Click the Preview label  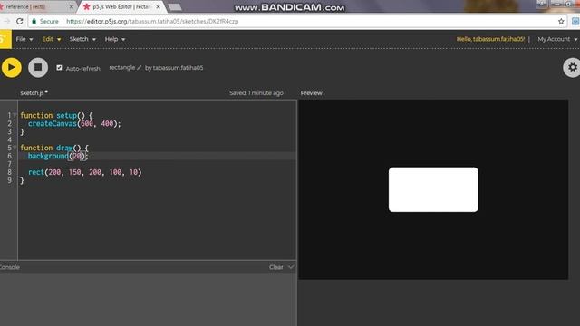[x=312, y=92]
